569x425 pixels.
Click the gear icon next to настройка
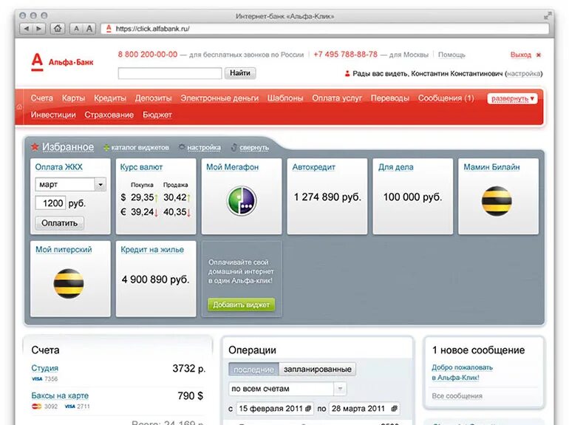(x=182, y=147)
